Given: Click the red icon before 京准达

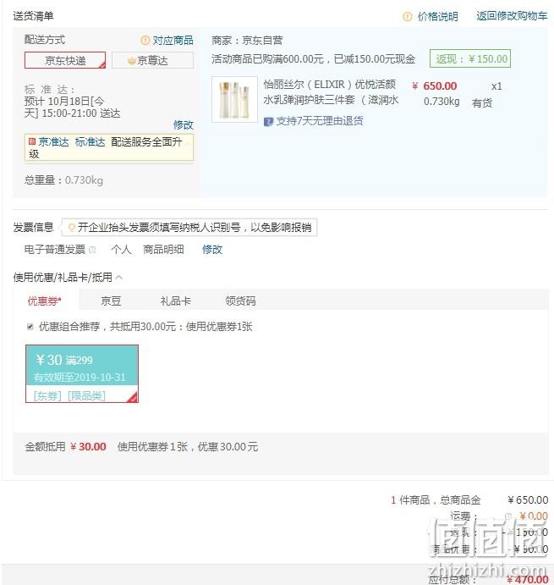Looking at the screenshot, I should point(32,141).
